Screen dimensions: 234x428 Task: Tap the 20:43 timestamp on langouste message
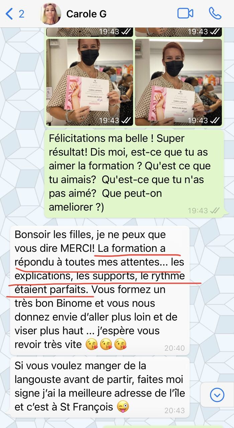(174, 410)
